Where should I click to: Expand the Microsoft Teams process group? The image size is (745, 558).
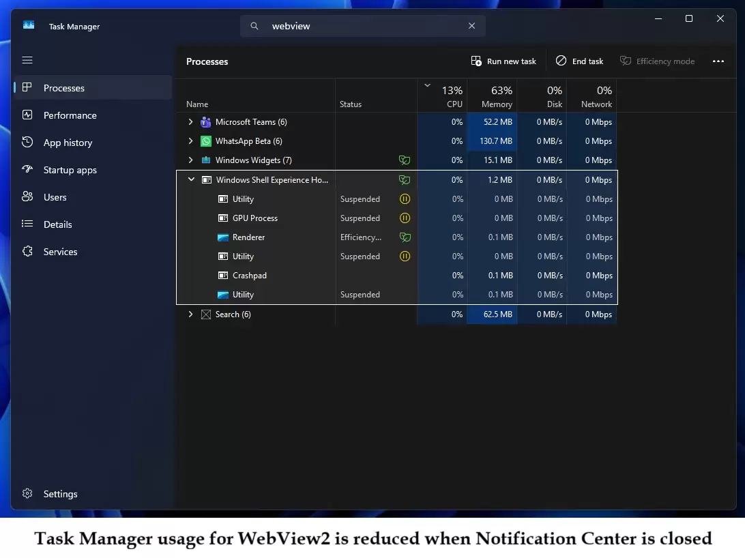click(x=191, y=122)
